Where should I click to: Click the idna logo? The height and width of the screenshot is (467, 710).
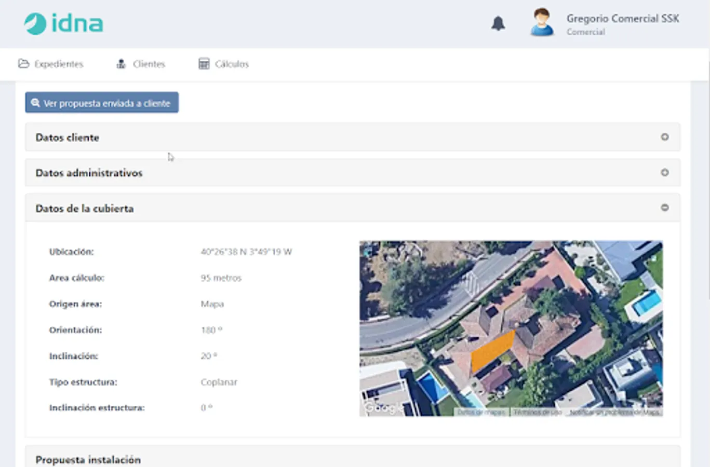click(63, 23)
